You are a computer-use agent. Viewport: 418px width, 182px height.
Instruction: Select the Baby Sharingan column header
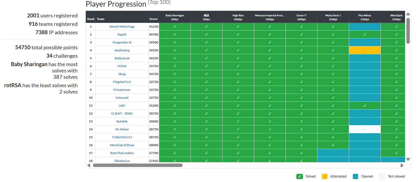pos(175,17)
